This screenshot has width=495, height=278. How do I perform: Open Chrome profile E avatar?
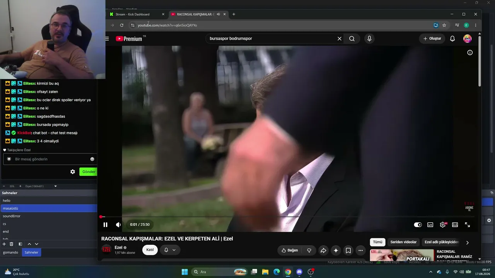coord(466,25)
